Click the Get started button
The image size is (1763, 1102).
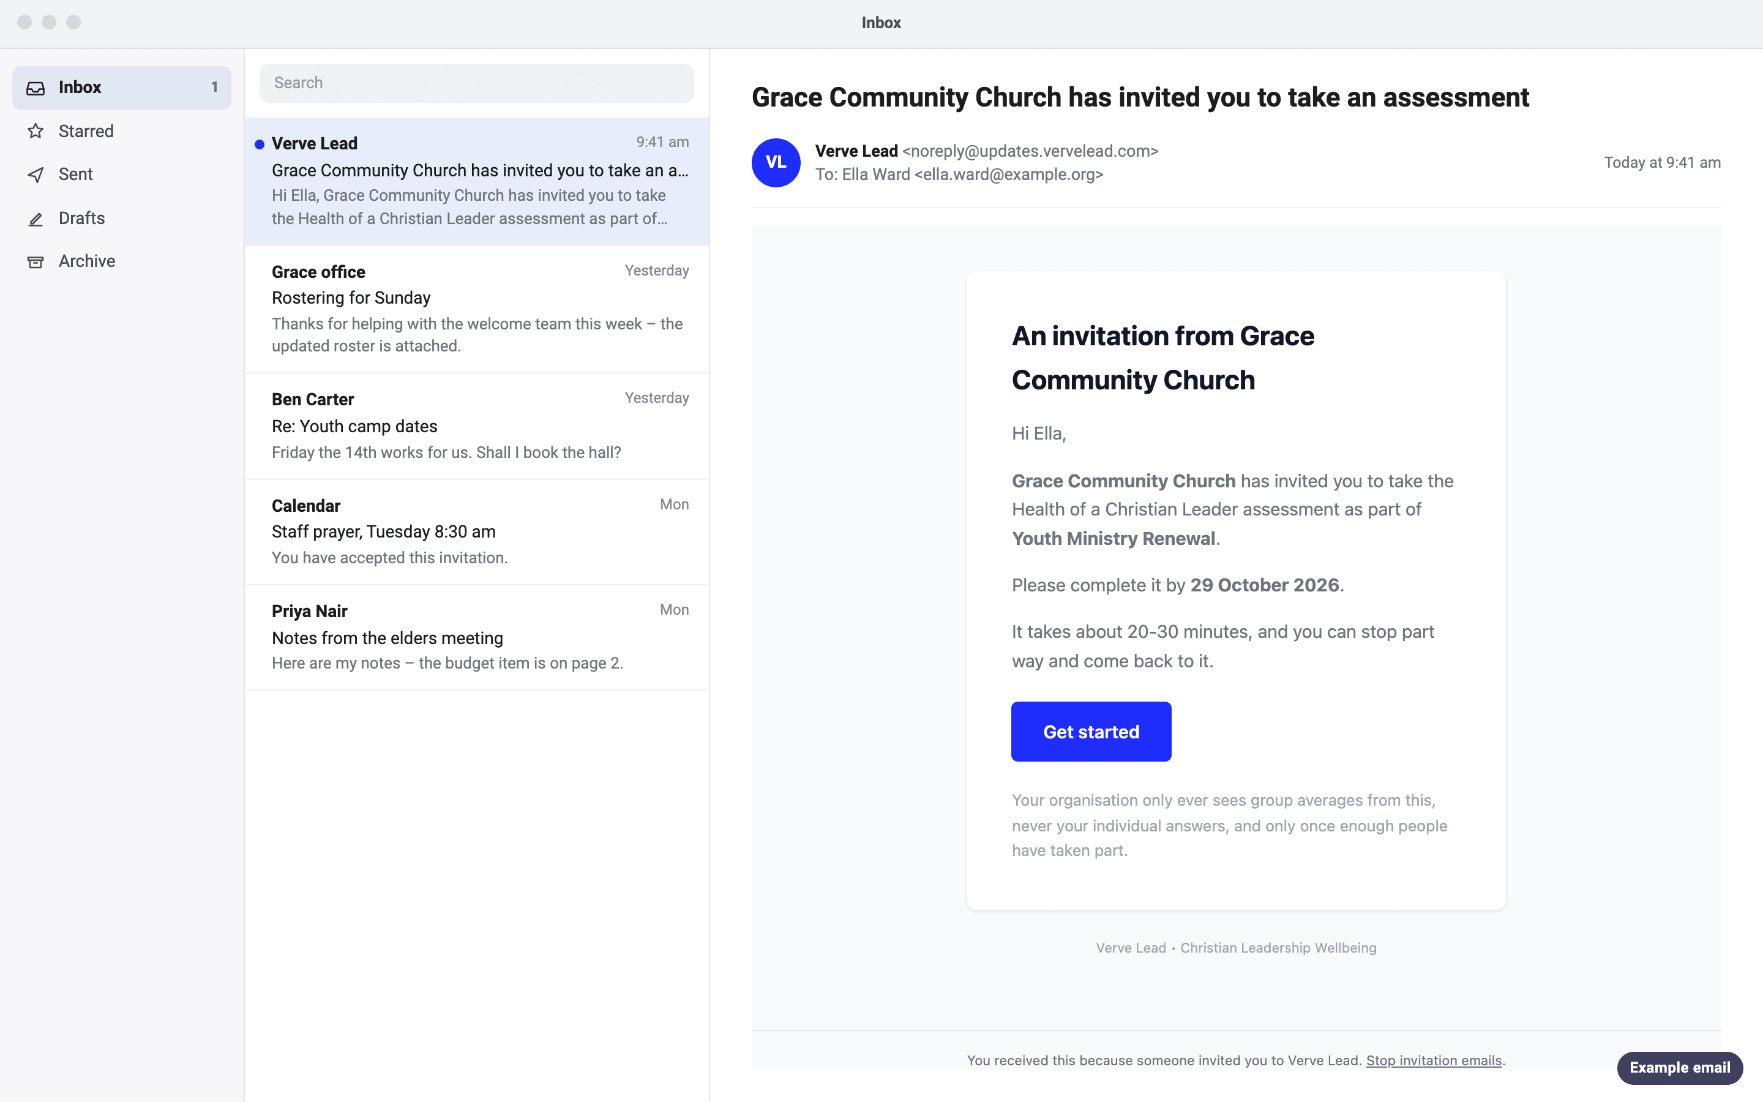(x=1091, y=732)
